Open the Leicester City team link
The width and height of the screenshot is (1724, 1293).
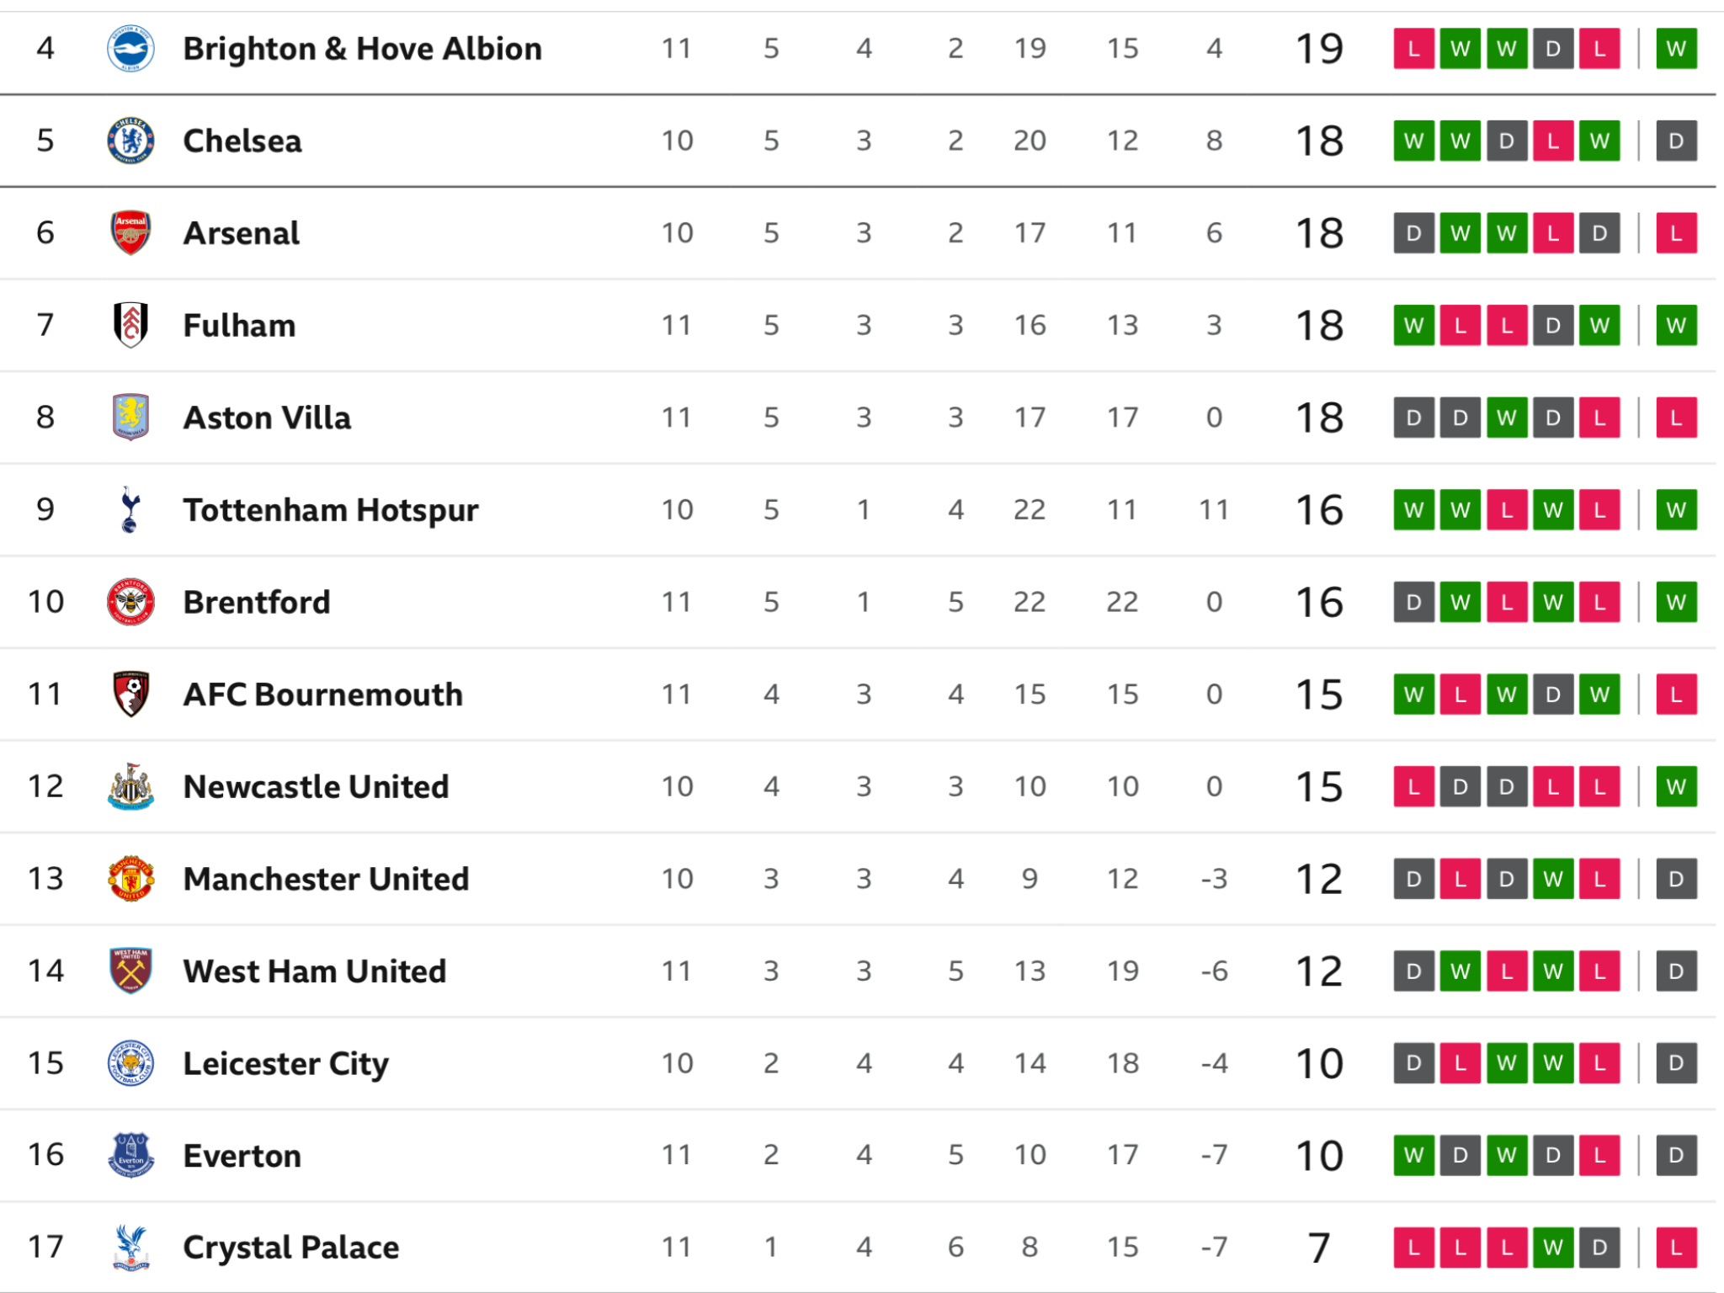point(286,1064)
